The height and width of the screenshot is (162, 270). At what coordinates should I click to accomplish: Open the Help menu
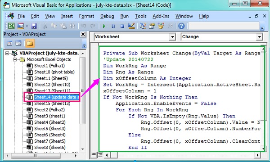coord(204,16)
